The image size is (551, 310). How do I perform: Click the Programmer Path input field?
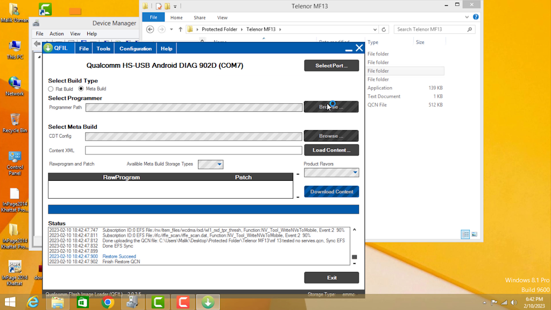click(x=194, y=108)
